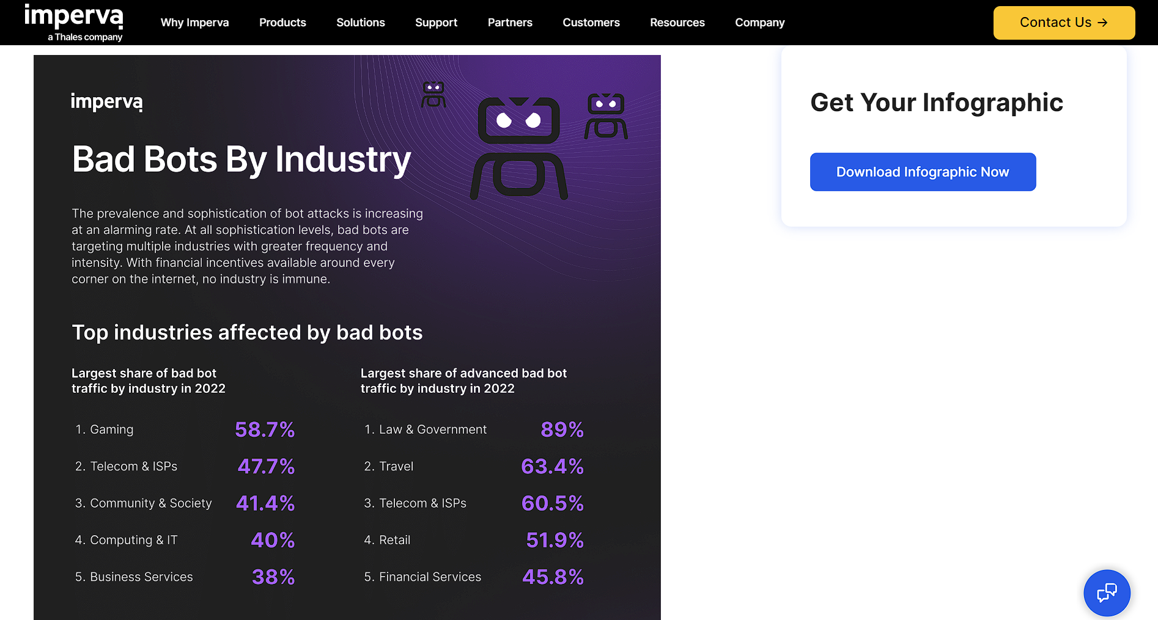
Task: Open the Company menu
Action: coord(760,23)
